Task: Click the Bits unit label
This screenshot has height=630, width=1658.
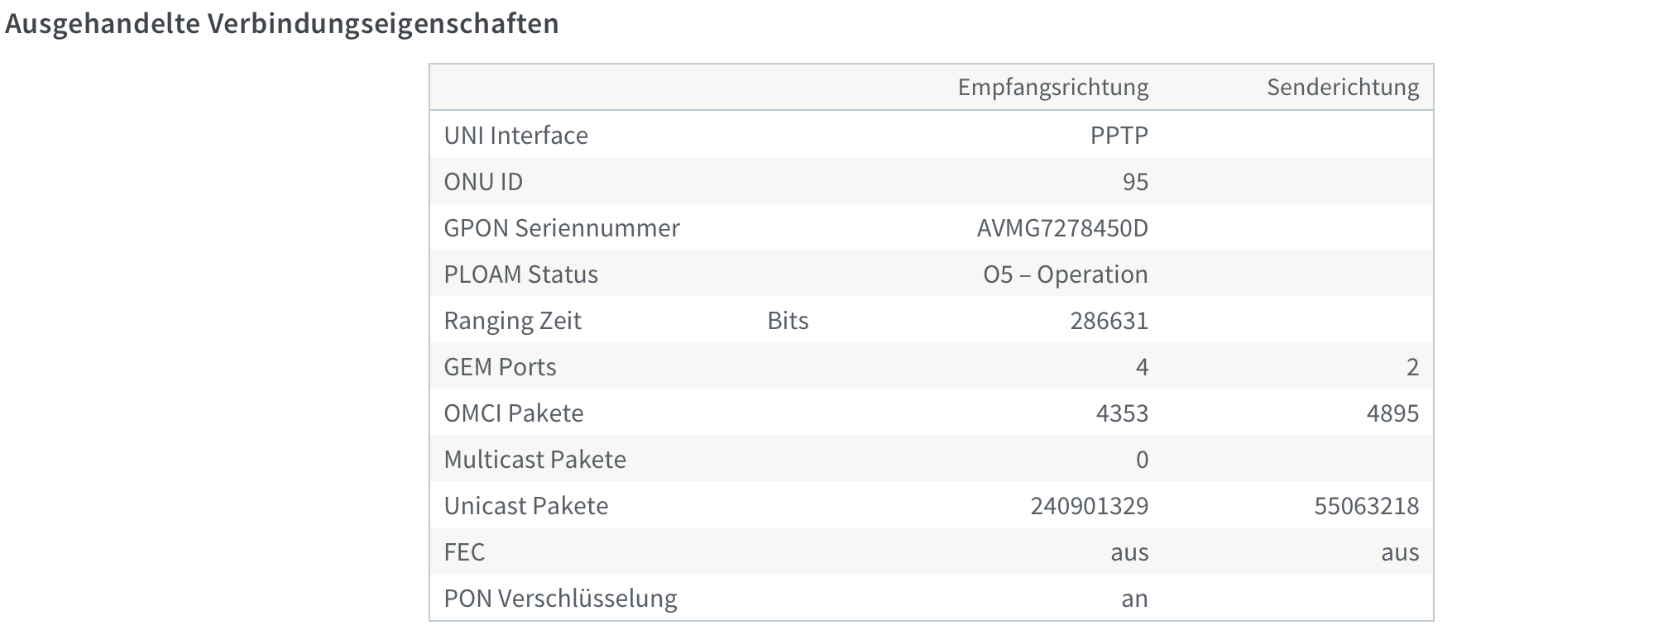Action: pos(788,320)
